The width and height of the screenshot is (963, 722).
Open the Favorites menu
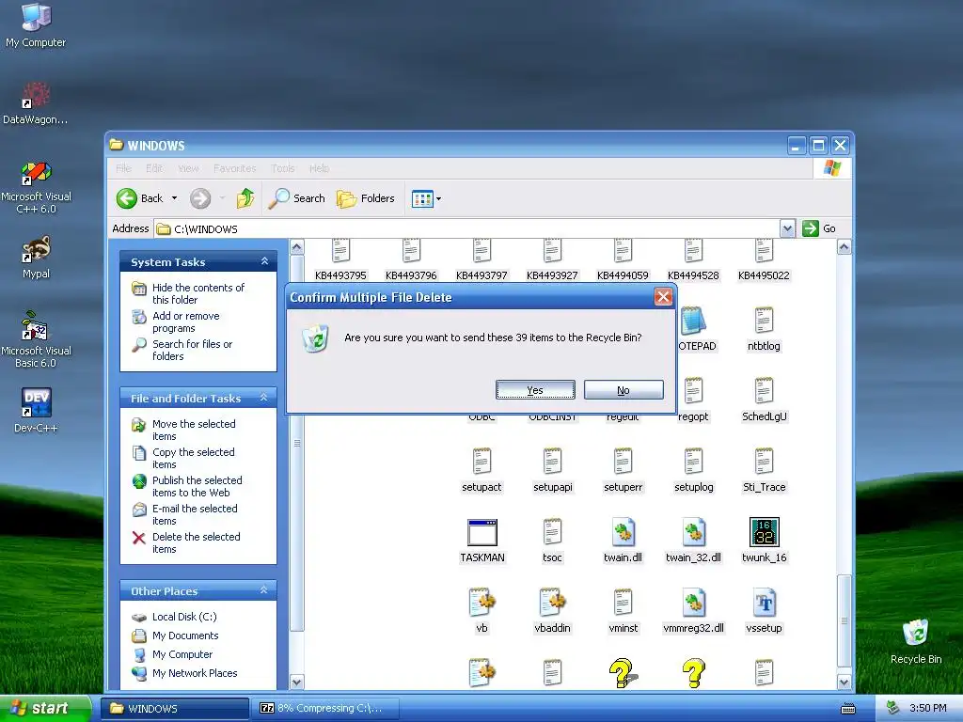coord(234,168)
